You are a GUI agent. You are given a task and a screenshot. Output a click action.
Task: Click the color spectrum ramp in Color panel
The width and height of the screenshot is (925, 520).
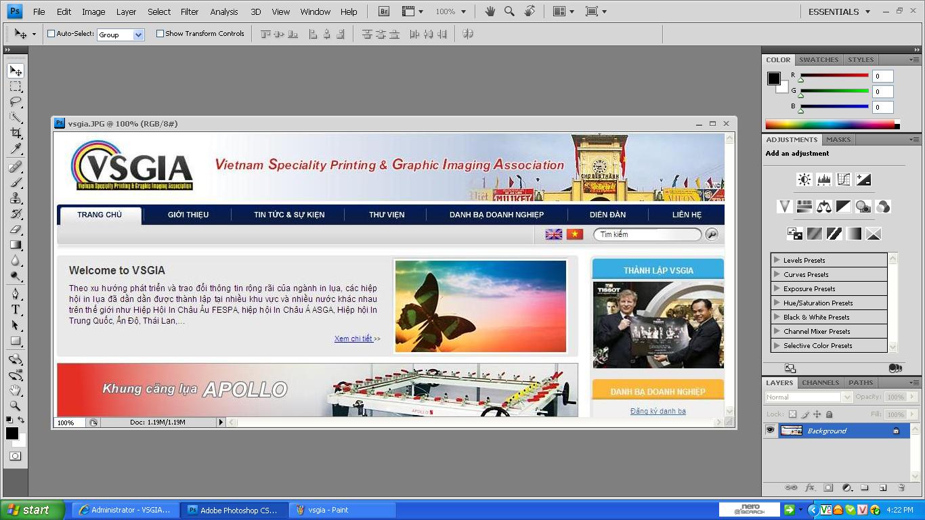830,125
